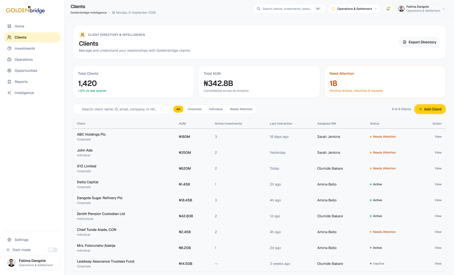
Task: Select the Corporate filter tab
Action: [194, 109]
